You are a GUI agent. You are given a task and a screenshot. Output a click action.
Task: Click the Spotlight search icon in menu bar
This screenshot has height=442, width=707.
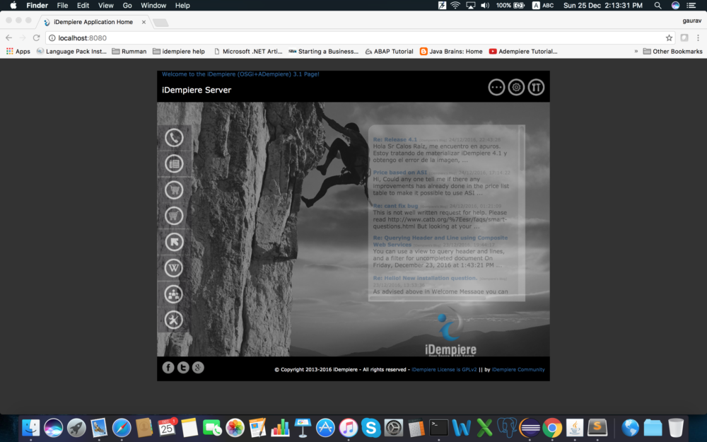point(658,6)
